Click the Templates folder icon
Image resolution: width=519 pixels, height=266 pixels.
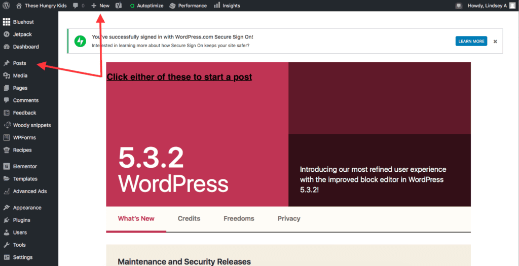tap(6, 179)
